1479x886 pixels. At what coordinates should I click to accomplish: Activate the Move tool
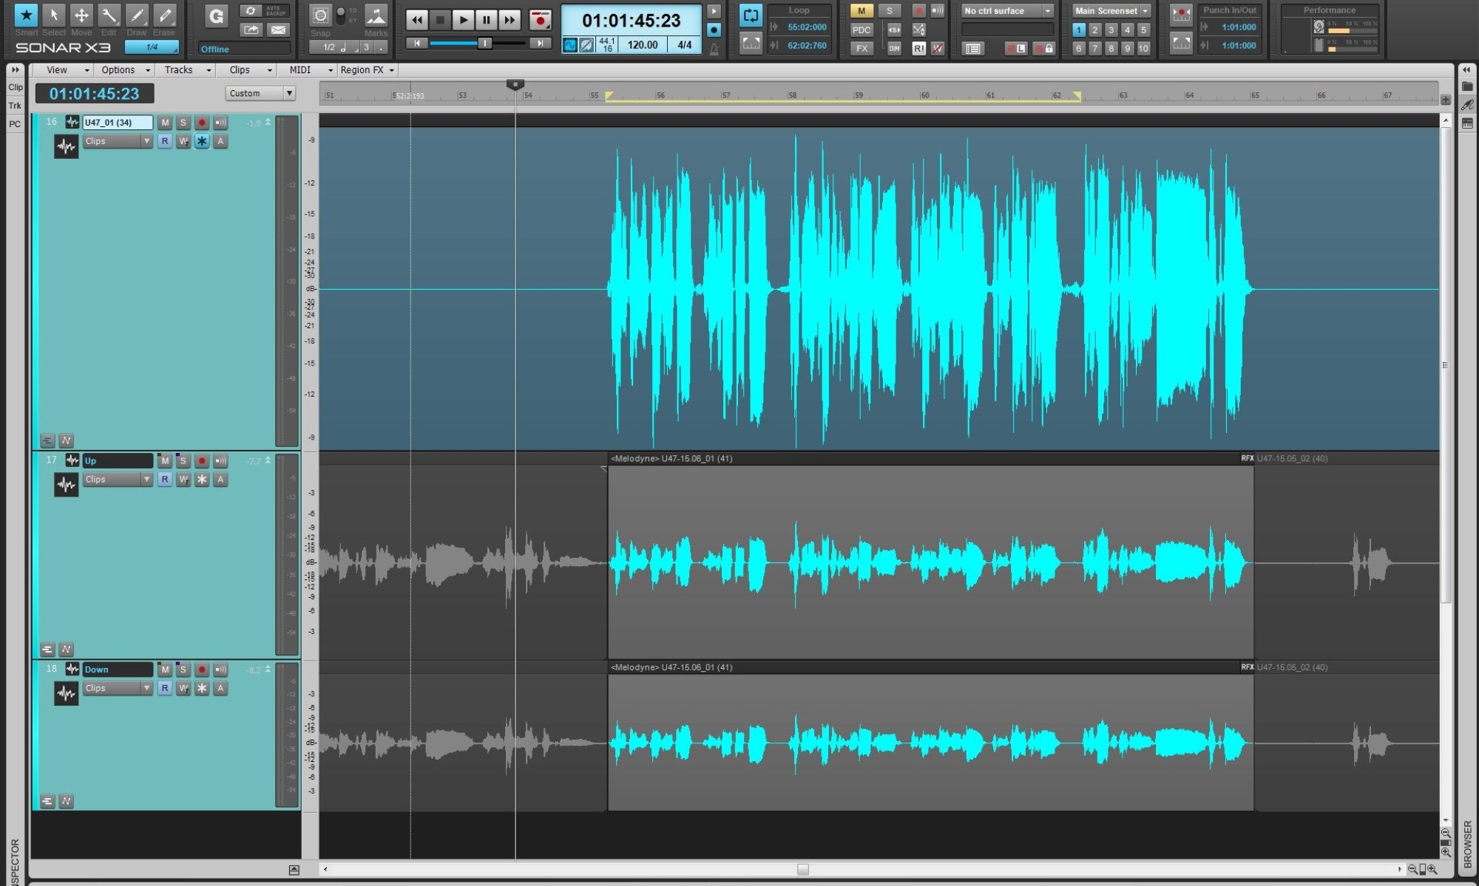[x=81, y=15]
